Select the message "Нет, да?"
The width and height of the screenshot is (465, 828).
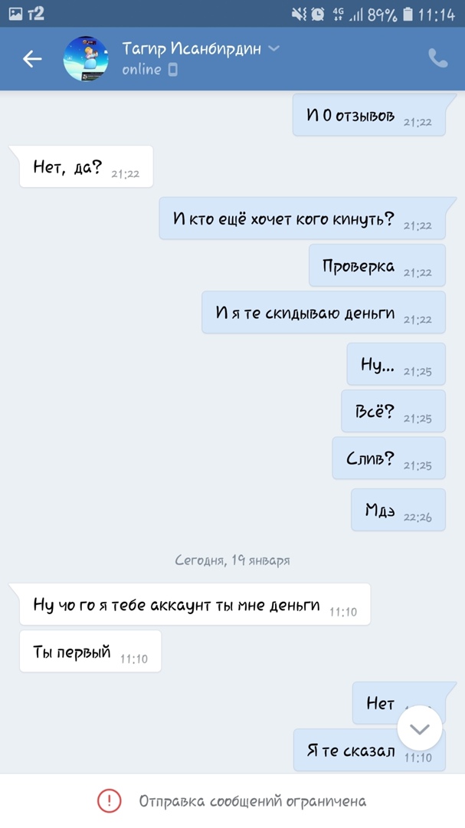[86, 167]
